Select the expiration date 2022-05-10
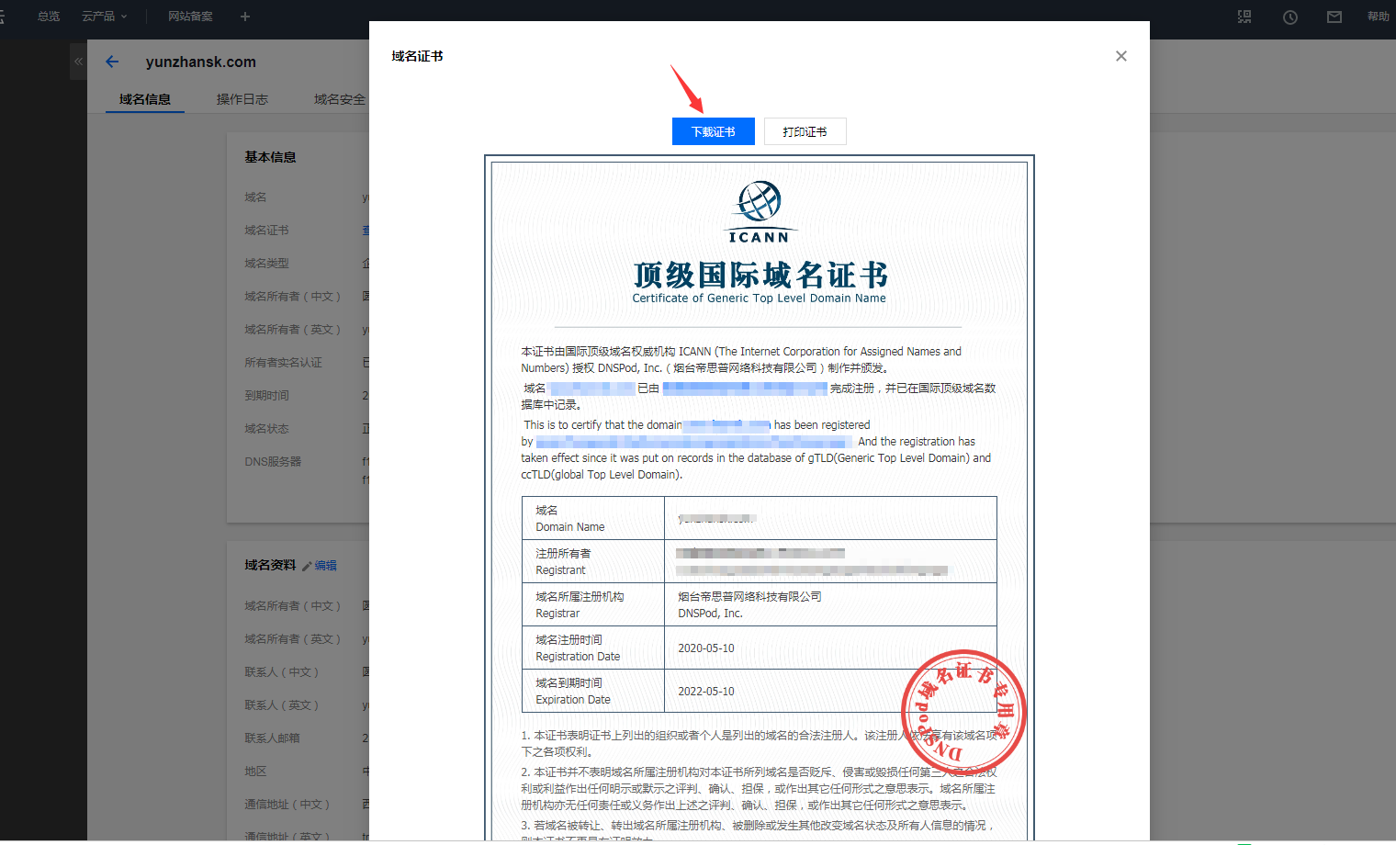 (x=706, y=692)
